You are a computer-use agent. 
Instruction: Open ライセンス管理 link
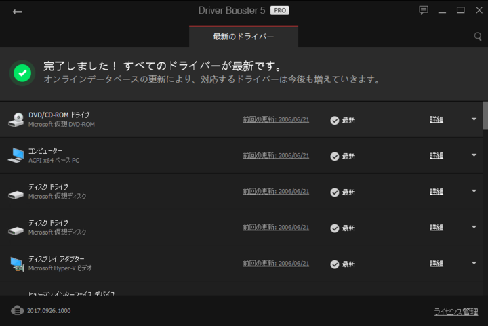point(455,312)
